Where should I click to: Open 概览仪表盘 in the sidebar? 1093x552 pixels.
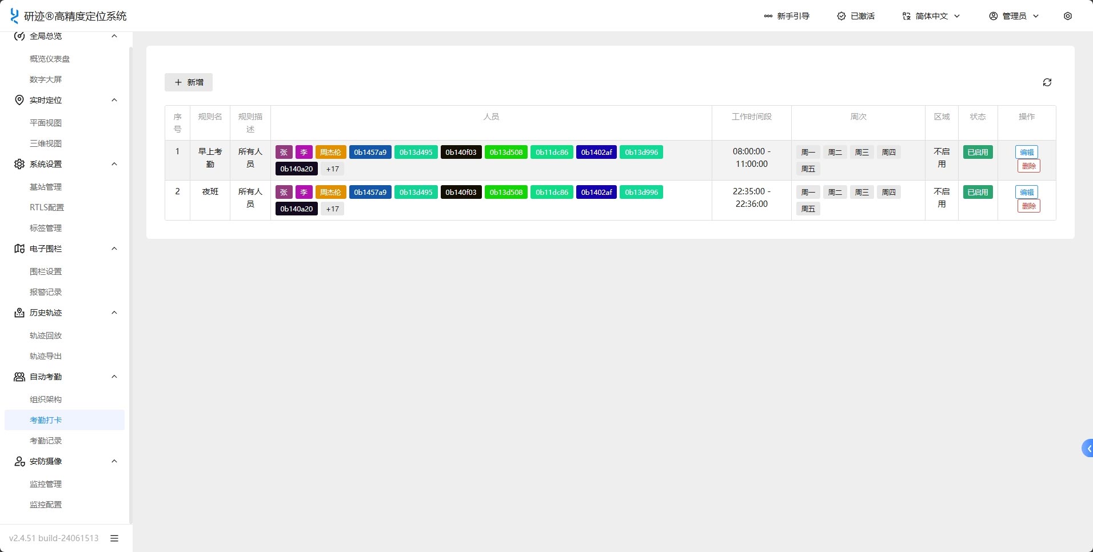coord(50,59)
